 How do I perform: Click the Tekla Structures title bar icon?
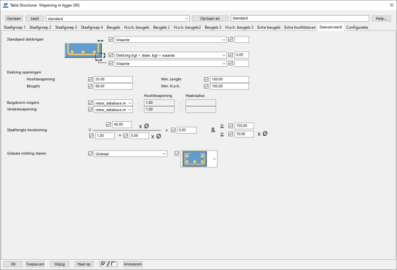click(x=5, y=5)
